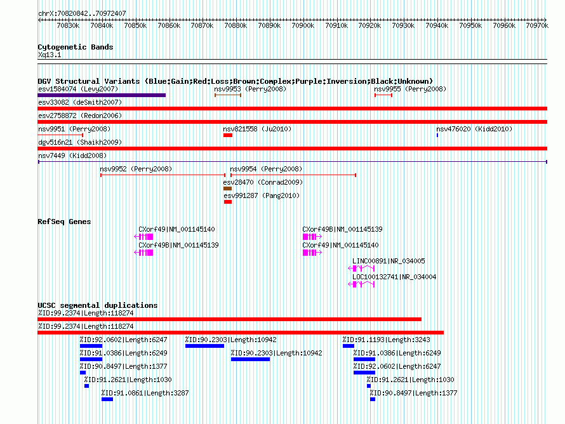Viewport: 565px width, 424px height.
Task: Click the nsv9952 (Perry2008) label
Action: [x=136, y=169]
